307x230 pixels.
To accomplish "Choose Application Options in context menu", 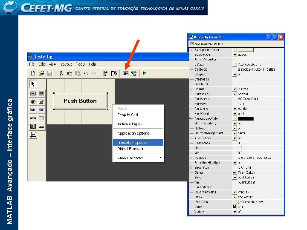I will [138, 133].
